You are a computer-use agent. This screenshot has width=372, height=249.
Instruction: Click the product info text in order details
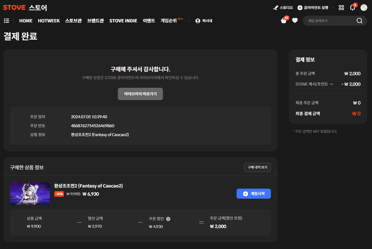click(x=100, y=135)
